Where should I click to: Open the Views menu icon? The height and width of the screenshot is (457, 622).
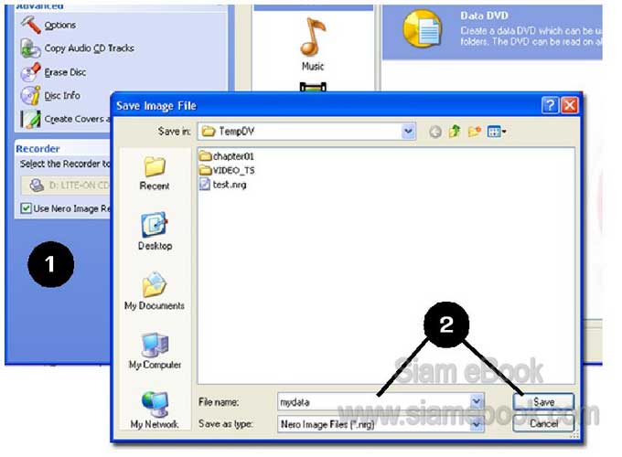[x=497, y=132]
